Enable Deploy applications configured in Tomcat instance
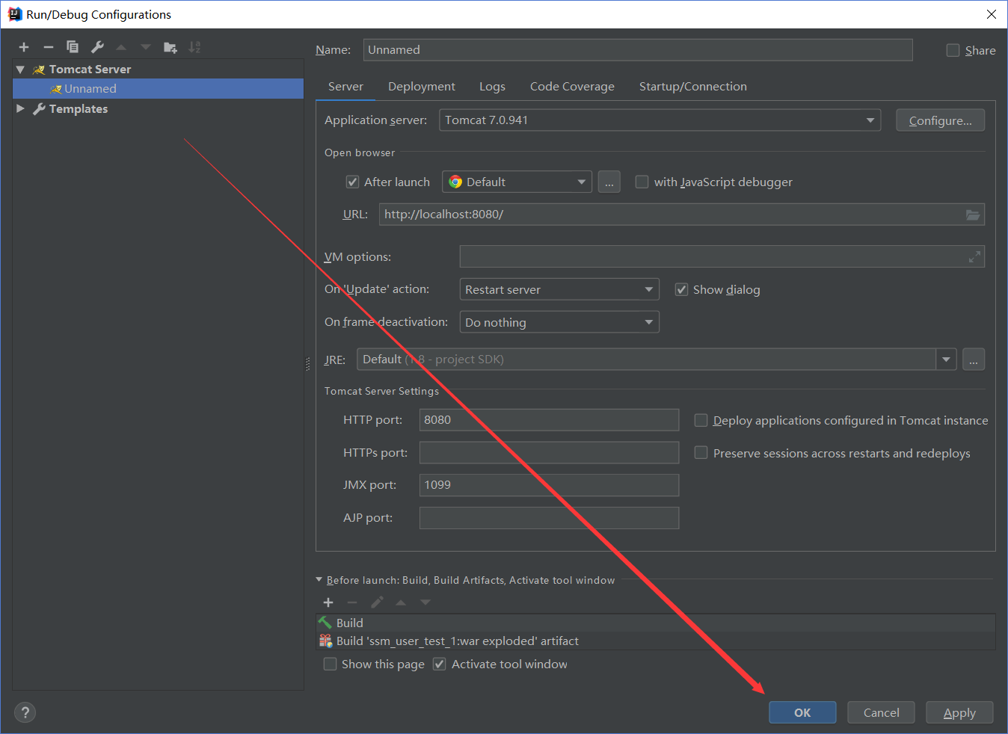Image resolution: width=1008 pixels, height=734 pixels. click(701, 420)
